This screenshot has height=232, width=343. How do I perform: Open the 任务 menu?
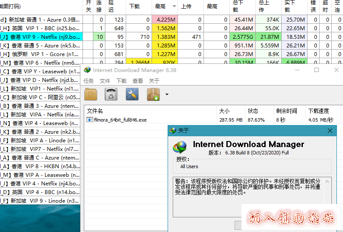(89, 81)
